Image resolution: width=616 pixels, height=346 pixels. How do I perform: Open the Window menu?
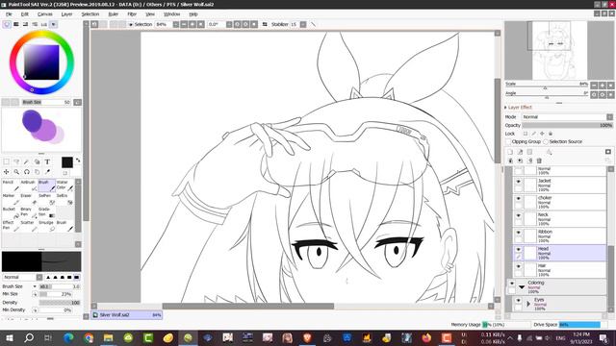(171, 14)
